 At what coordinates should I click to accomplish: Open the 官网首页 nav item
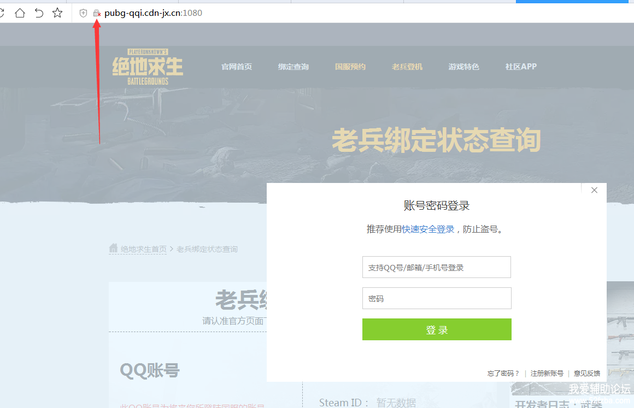(x=237, y=67)
